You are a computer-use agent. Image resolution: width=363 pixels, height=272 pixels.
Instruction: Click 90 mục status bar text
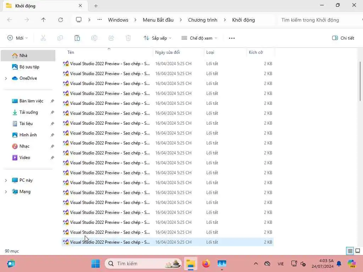coord(12,251)
